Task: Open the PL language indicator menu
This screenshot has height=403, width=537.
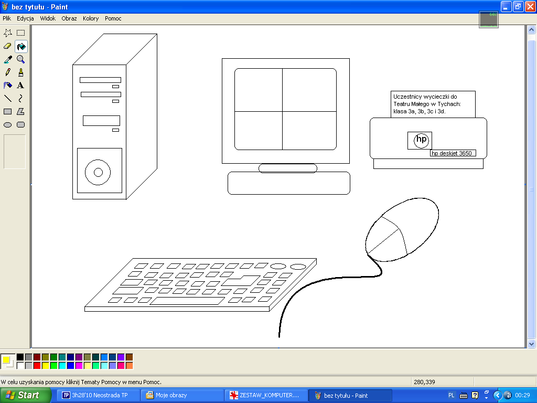Action: tap(452, 395)
